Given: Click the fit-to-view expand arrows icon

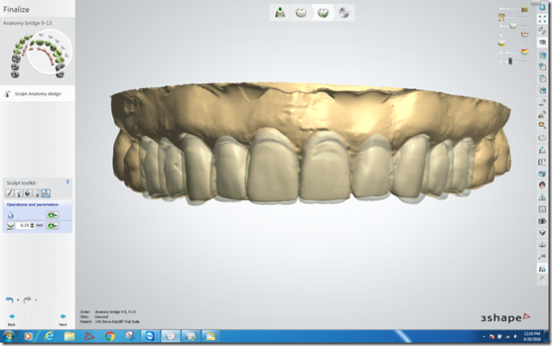Looking at the screenshot, I should pos(543,19).
